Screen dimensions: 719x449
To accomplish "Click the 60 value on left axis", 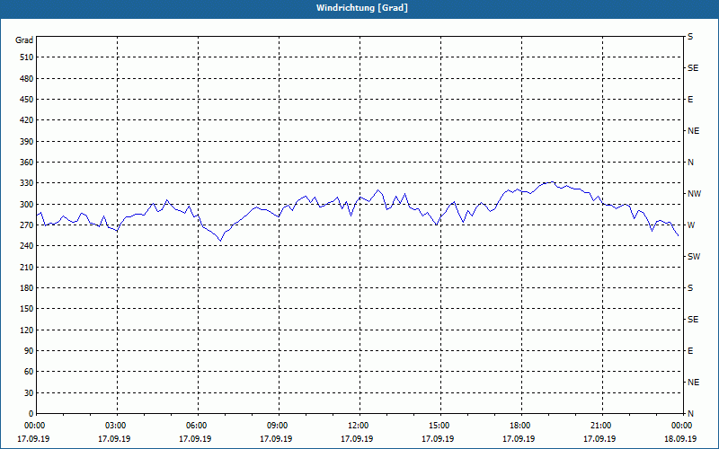I will pos(29,372).
